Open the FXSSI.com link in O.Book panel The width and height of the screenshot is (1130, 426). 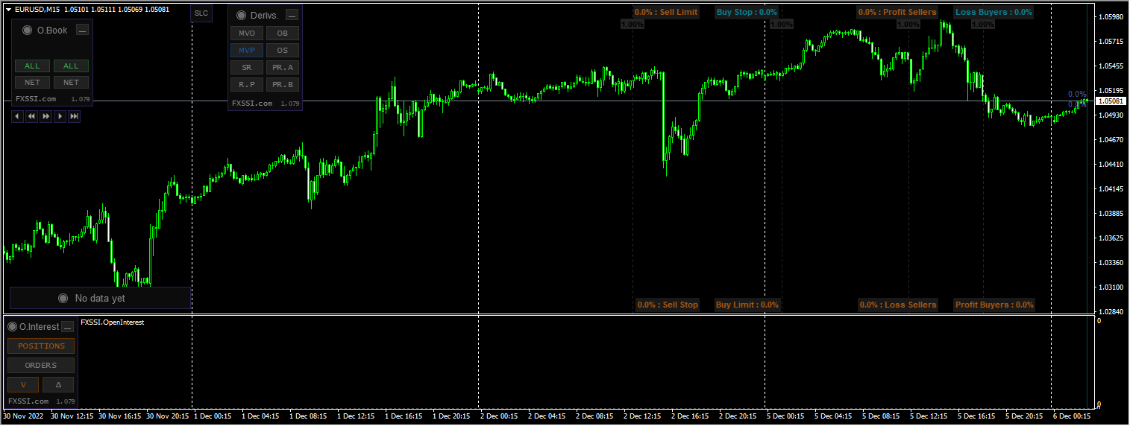[36, 98]
